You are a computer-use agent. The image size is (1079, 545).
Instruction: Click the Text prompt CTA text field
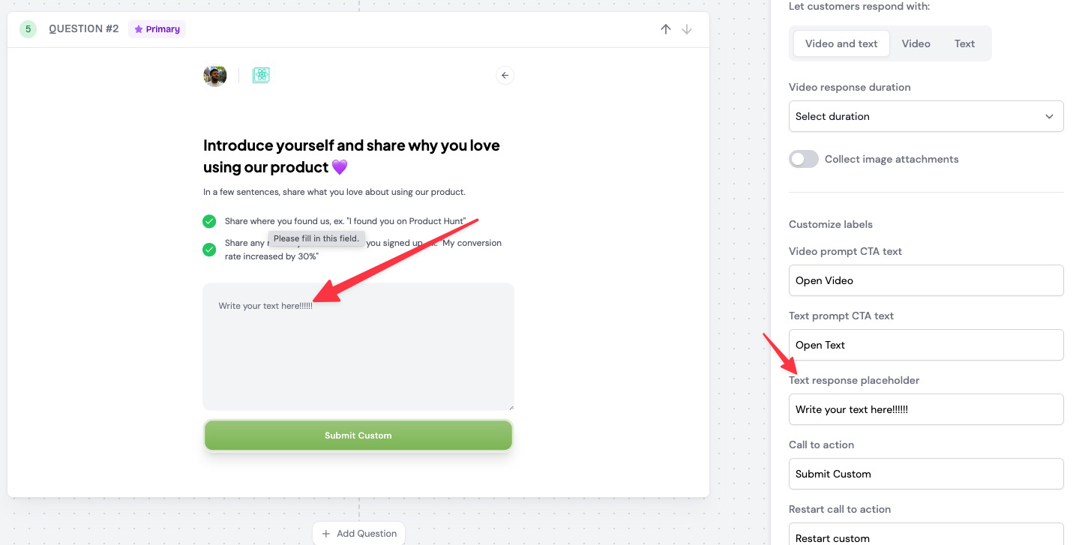(x=926, y=345)
